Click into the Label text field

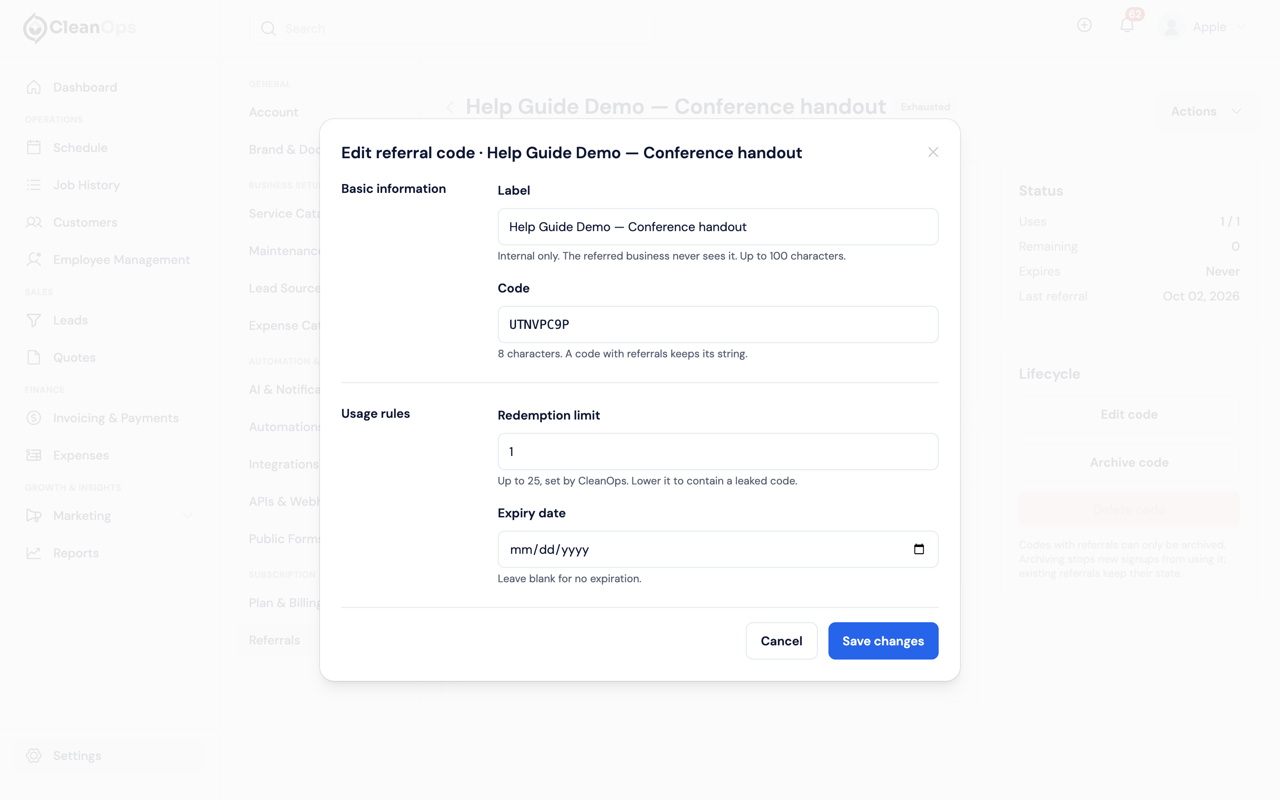(x=718, y=227)
